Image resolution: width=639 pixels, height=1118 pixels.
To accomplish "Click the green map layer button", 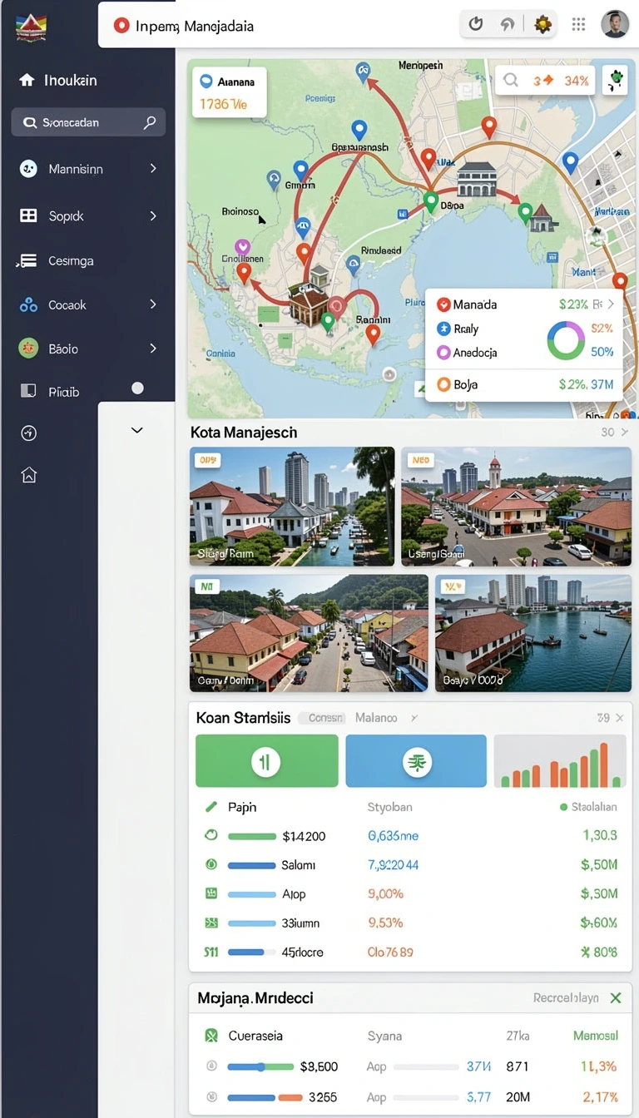I will tap(615, 81).
